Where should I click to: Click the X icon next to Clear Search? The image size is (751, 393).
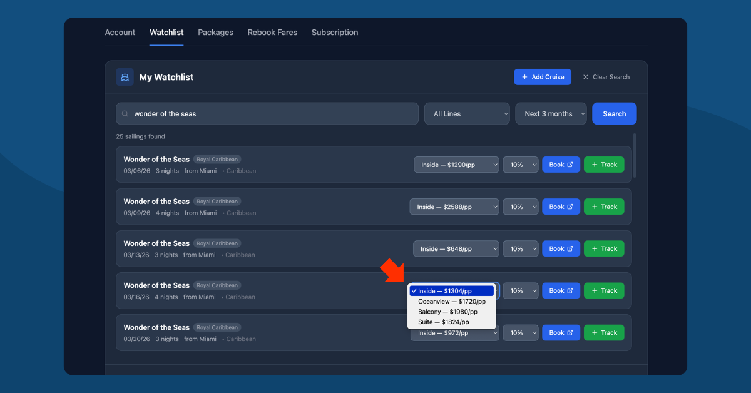586,77
